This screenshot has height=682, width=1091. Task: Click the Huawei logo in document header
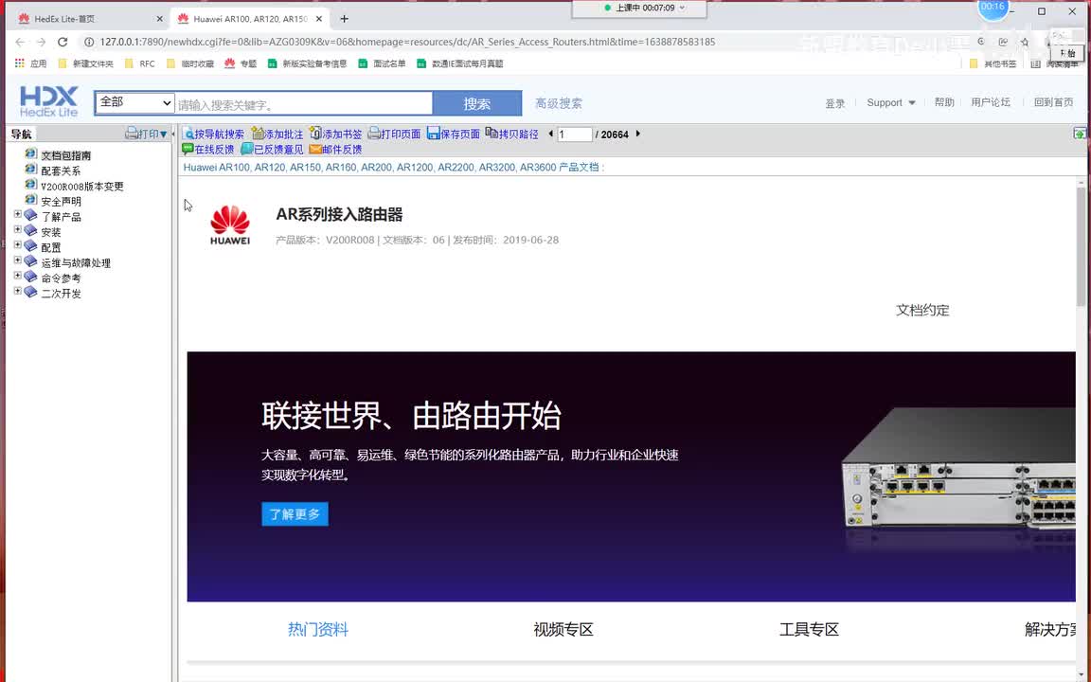[229, 224]
